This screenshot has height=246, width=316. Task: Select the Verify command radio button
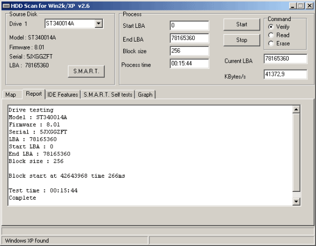(x=271, y=27)
